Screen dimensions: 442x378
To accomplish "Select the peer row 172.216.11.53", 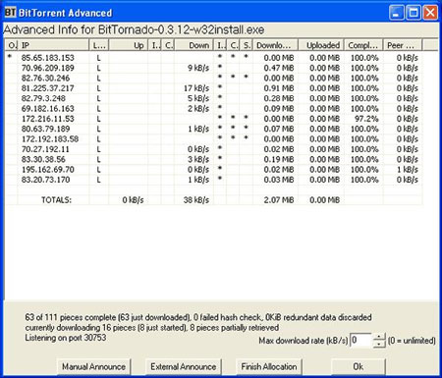I will point(213,119).
